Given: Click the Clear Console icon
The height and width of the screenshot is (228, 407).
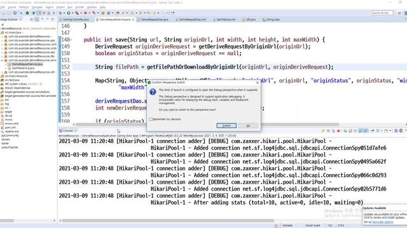Looking at the screenshot, I should coord(345,131).
